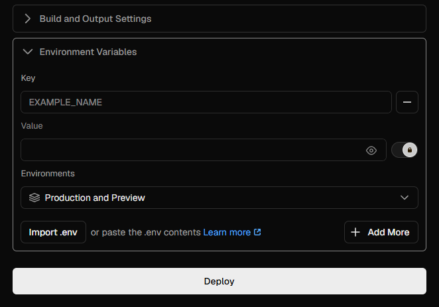Viewport: 439px width, 307px height.
Task: Click the plus icon in Add More
Action: click(355, 232)
